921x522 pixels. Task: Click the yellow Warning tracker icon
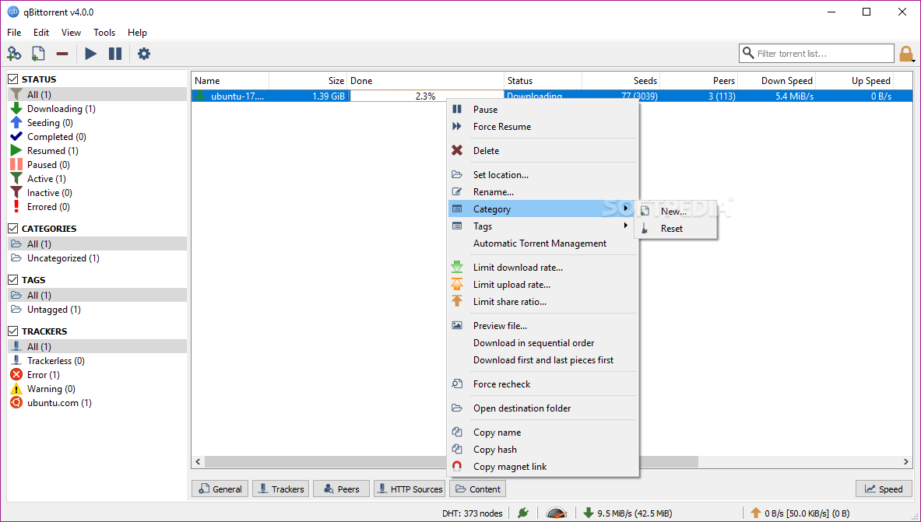point(16,388)
